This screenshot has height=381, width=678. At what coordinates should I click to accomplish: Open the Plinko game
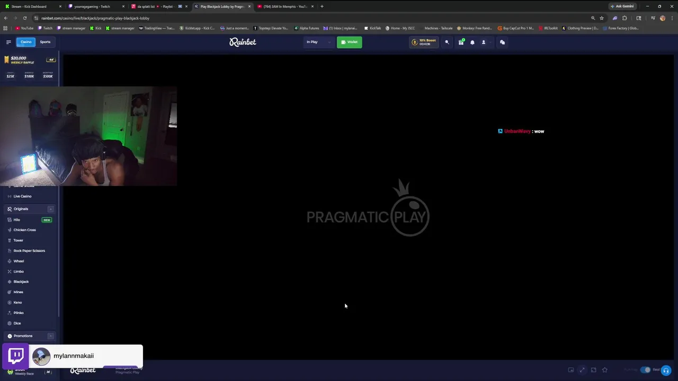[x=19, y=313]
